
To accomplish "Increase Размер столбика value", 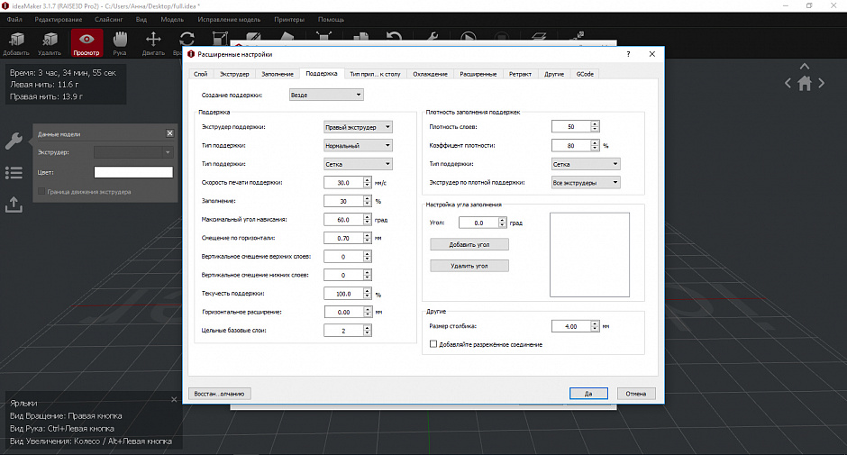I will click(x=595, y=323).
